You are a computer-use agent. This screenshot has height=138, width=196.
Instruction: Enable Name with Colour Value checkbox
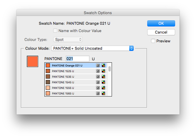55,31
